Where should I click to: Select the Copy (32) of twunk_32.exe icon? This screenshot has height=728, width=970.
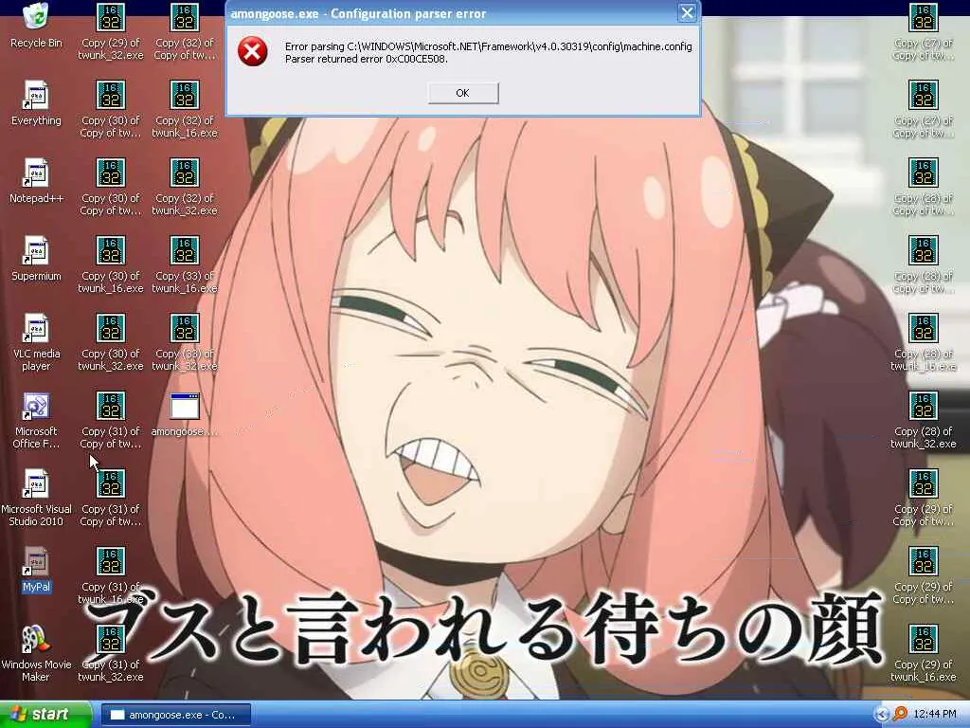click(185, 187)
